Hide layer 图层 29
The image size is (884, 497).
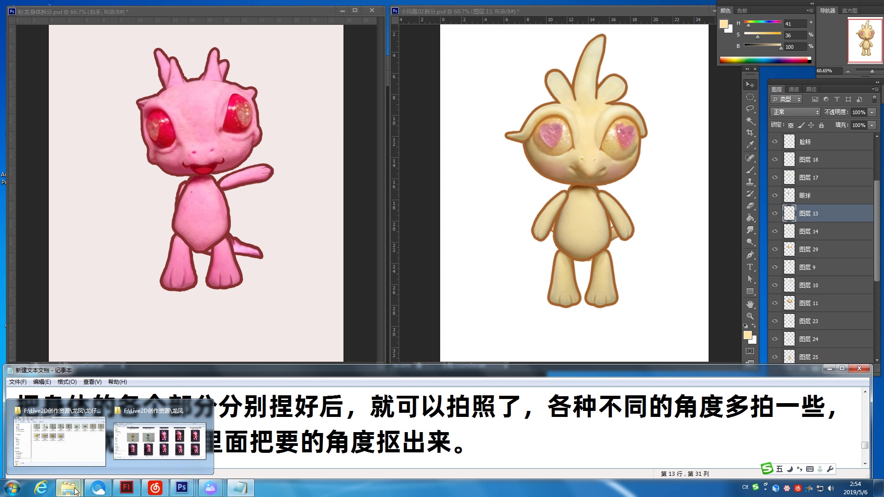tap(775, 249)
